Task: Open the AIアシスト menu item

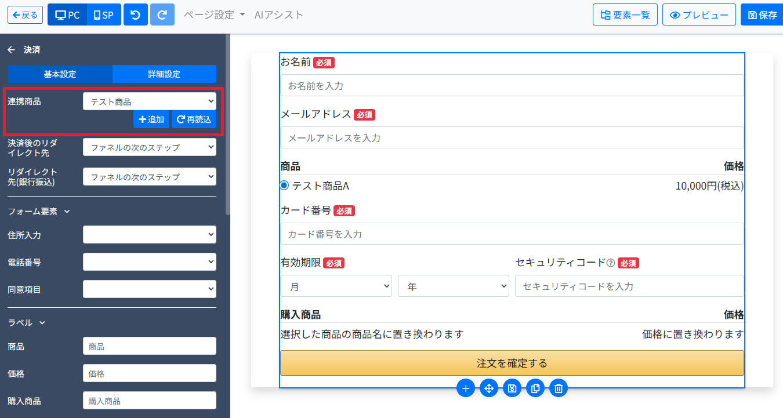Action: pos(278,15)
